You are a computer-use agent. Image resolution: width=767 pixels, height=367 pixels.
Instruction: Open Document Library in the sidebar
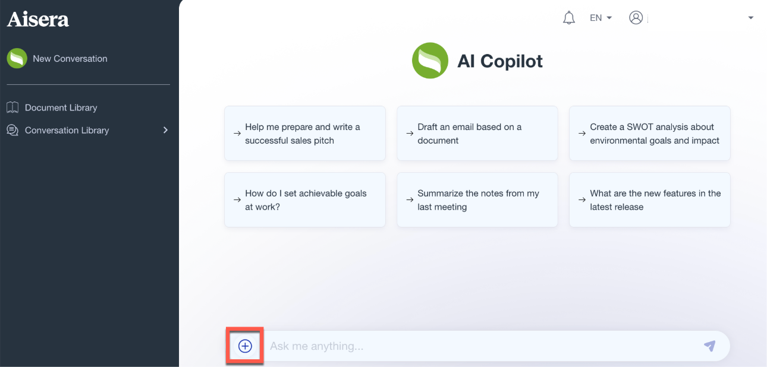pyautogui.click(x=61, y=107)
